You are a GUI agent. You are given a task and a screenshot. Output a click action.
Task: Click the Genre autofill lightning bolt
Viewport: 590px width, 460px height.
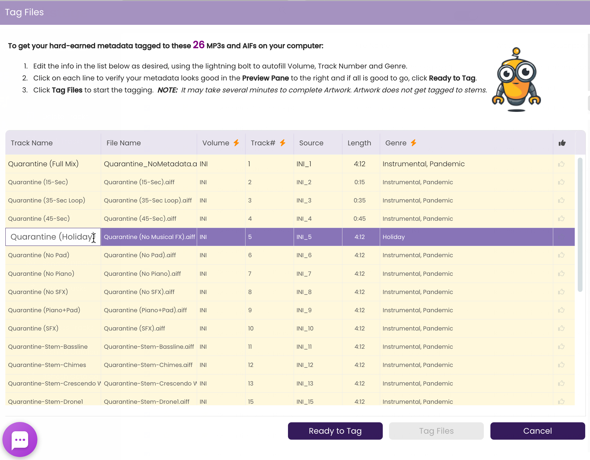[414, 143]
